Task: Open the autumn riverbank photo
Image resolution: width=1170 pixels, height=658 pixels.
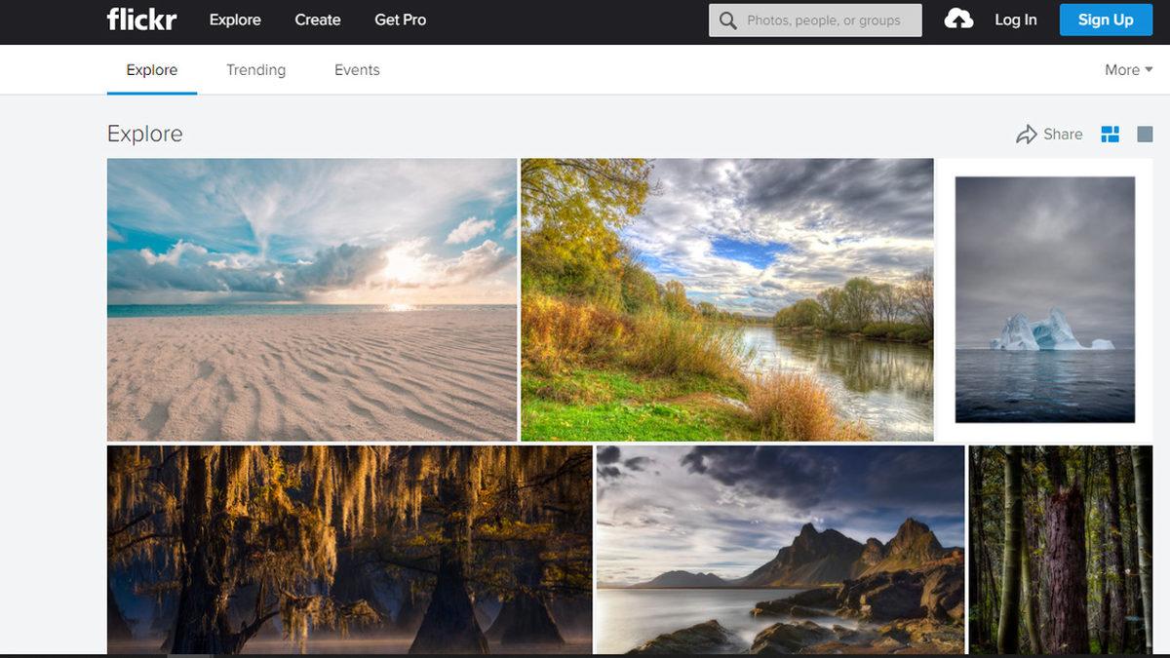Action: click(x=728, y=299)
